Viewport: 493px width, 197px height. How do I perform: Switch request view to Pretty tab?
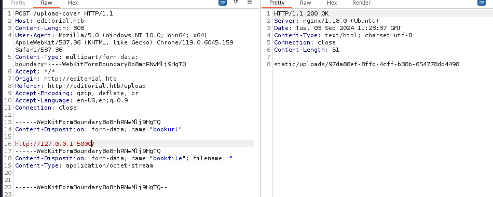point(18,3)
